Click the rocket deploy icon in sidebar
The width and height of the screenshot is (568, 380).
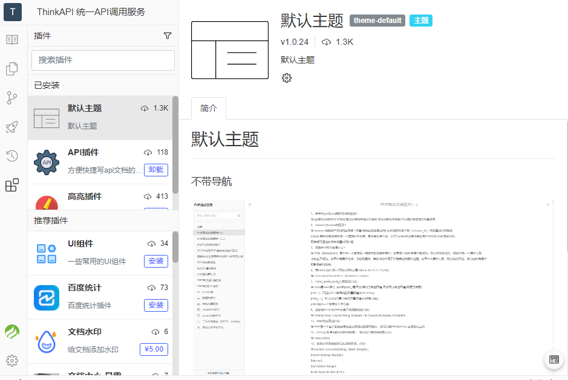12,126
